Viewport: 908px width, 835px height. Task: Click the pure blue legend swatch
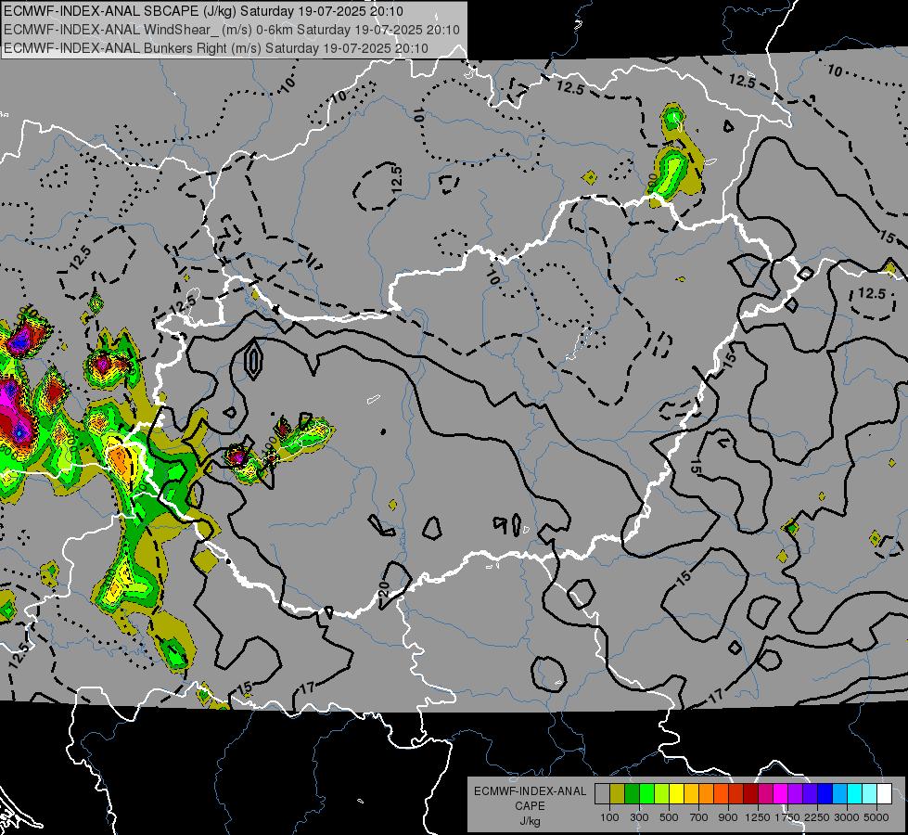click(825, 793)
